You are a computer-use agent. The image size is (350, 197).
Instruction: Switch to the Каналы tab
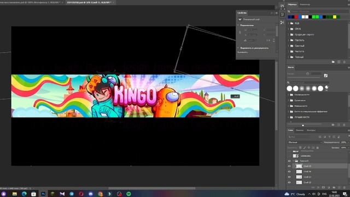300,130
